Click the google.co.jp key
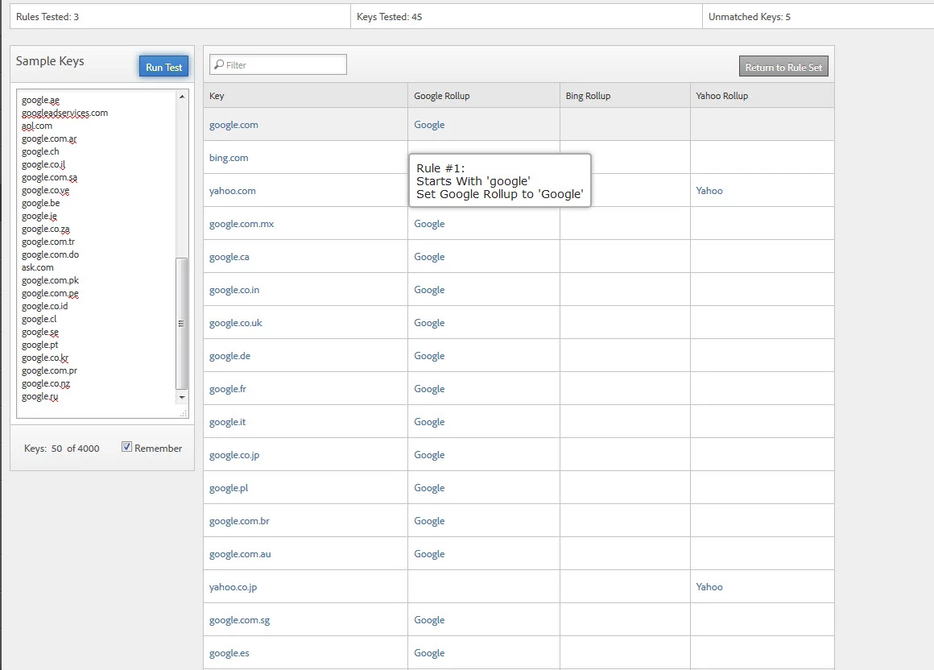 tap(234, 455)
